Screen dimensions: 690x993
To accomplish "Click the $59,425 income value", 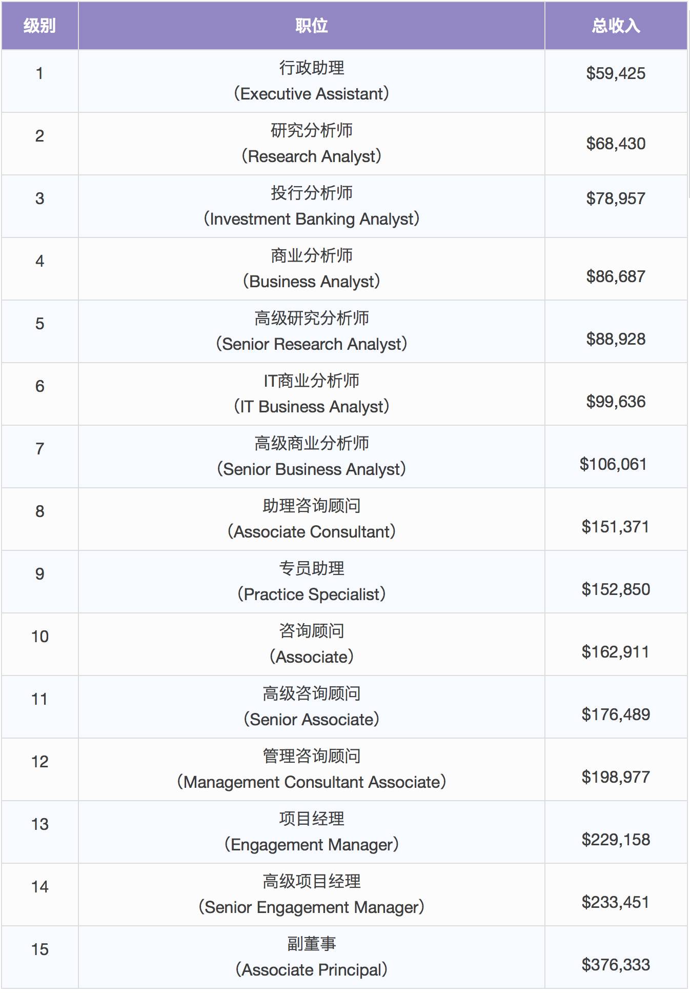I will [x=616, y=73].
